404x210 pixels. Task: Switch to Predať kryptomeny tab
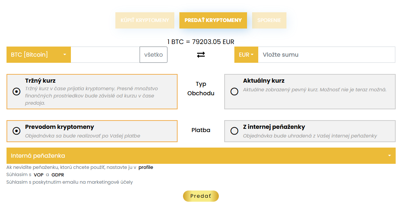(213, 20)
